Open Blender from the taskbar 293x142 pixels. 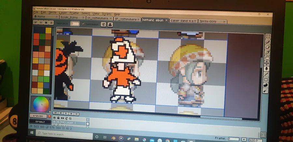pos(113,138)
